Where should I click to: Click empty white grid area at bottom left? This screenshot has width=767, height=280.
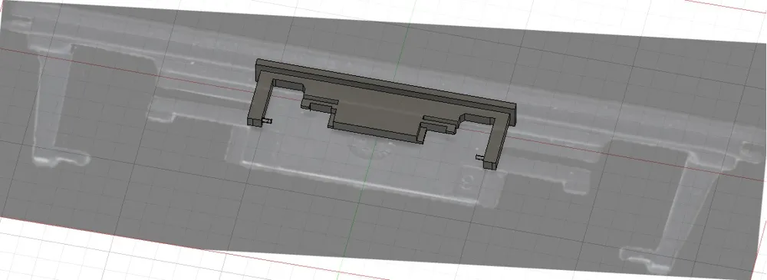(74, 255)
